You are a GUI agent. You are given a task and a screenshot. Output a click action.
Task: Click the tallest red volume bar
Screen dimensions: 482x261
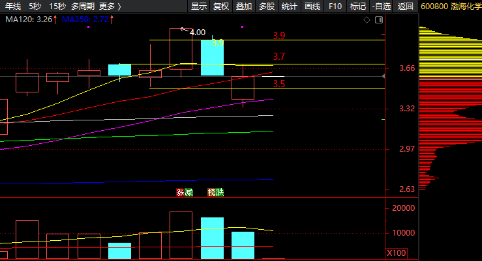(x=181, y=235)
